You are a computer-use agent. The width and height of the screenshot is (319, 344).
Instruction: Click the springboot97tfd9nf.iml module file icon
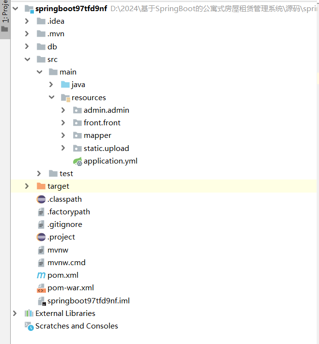pos(41,301)
